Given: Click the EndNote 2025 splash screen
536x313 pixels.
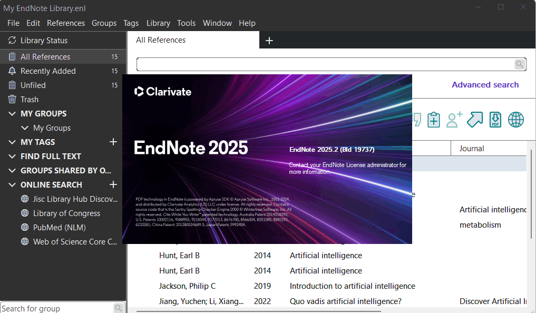Looking at the screenshot, I should point(267,159).
